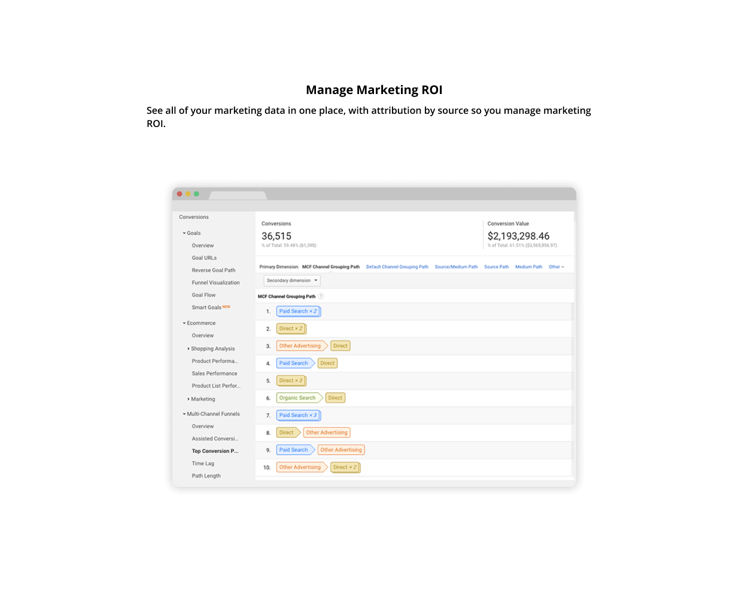
Task: Select MCF Channel Grouping Path dimension
Action: coord(331,267)
